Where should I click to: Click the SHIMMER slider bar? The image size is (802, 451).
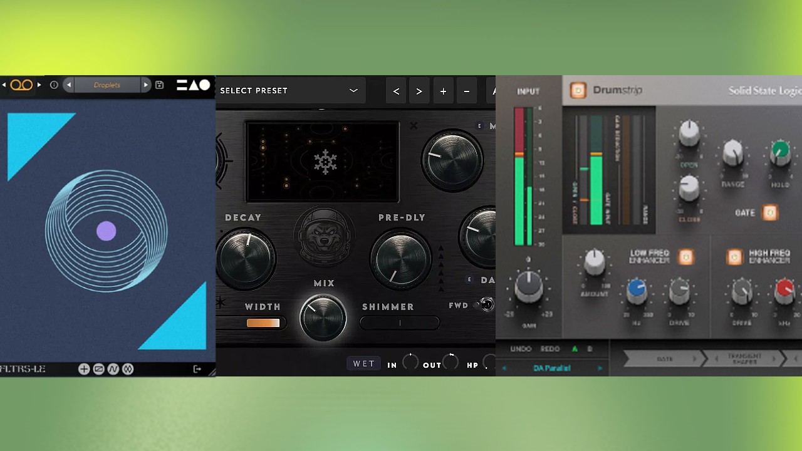tap(400, 323)
